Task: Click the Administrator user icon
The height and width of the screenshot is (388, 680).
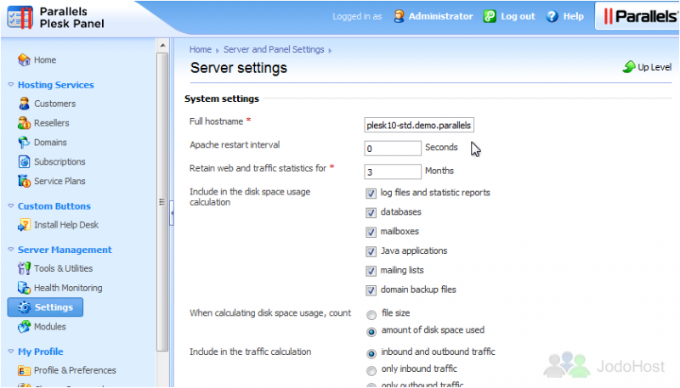Action: tap(399, 16)
